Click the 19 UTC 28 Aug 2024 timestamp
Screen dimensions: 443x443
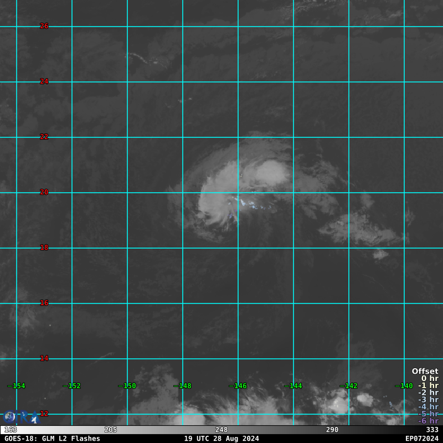[x=221, y=439]
